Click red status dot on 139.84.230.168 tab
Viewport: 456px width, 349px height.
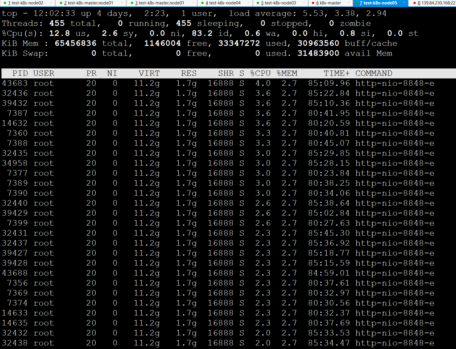click(414, 3)
